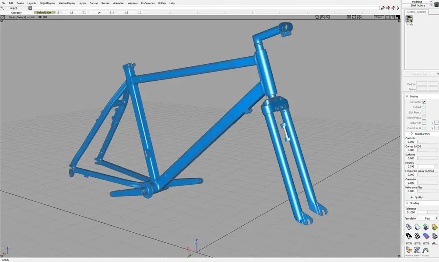Open the picked objects dropdown arrow
The image size is (439, 262).
point(438,74)
